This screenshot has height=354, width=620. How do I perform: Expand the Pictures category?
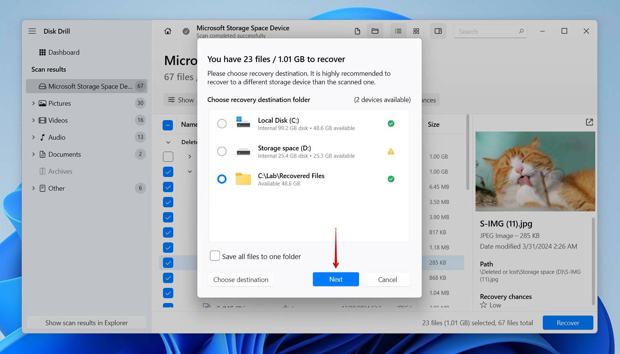33,103
